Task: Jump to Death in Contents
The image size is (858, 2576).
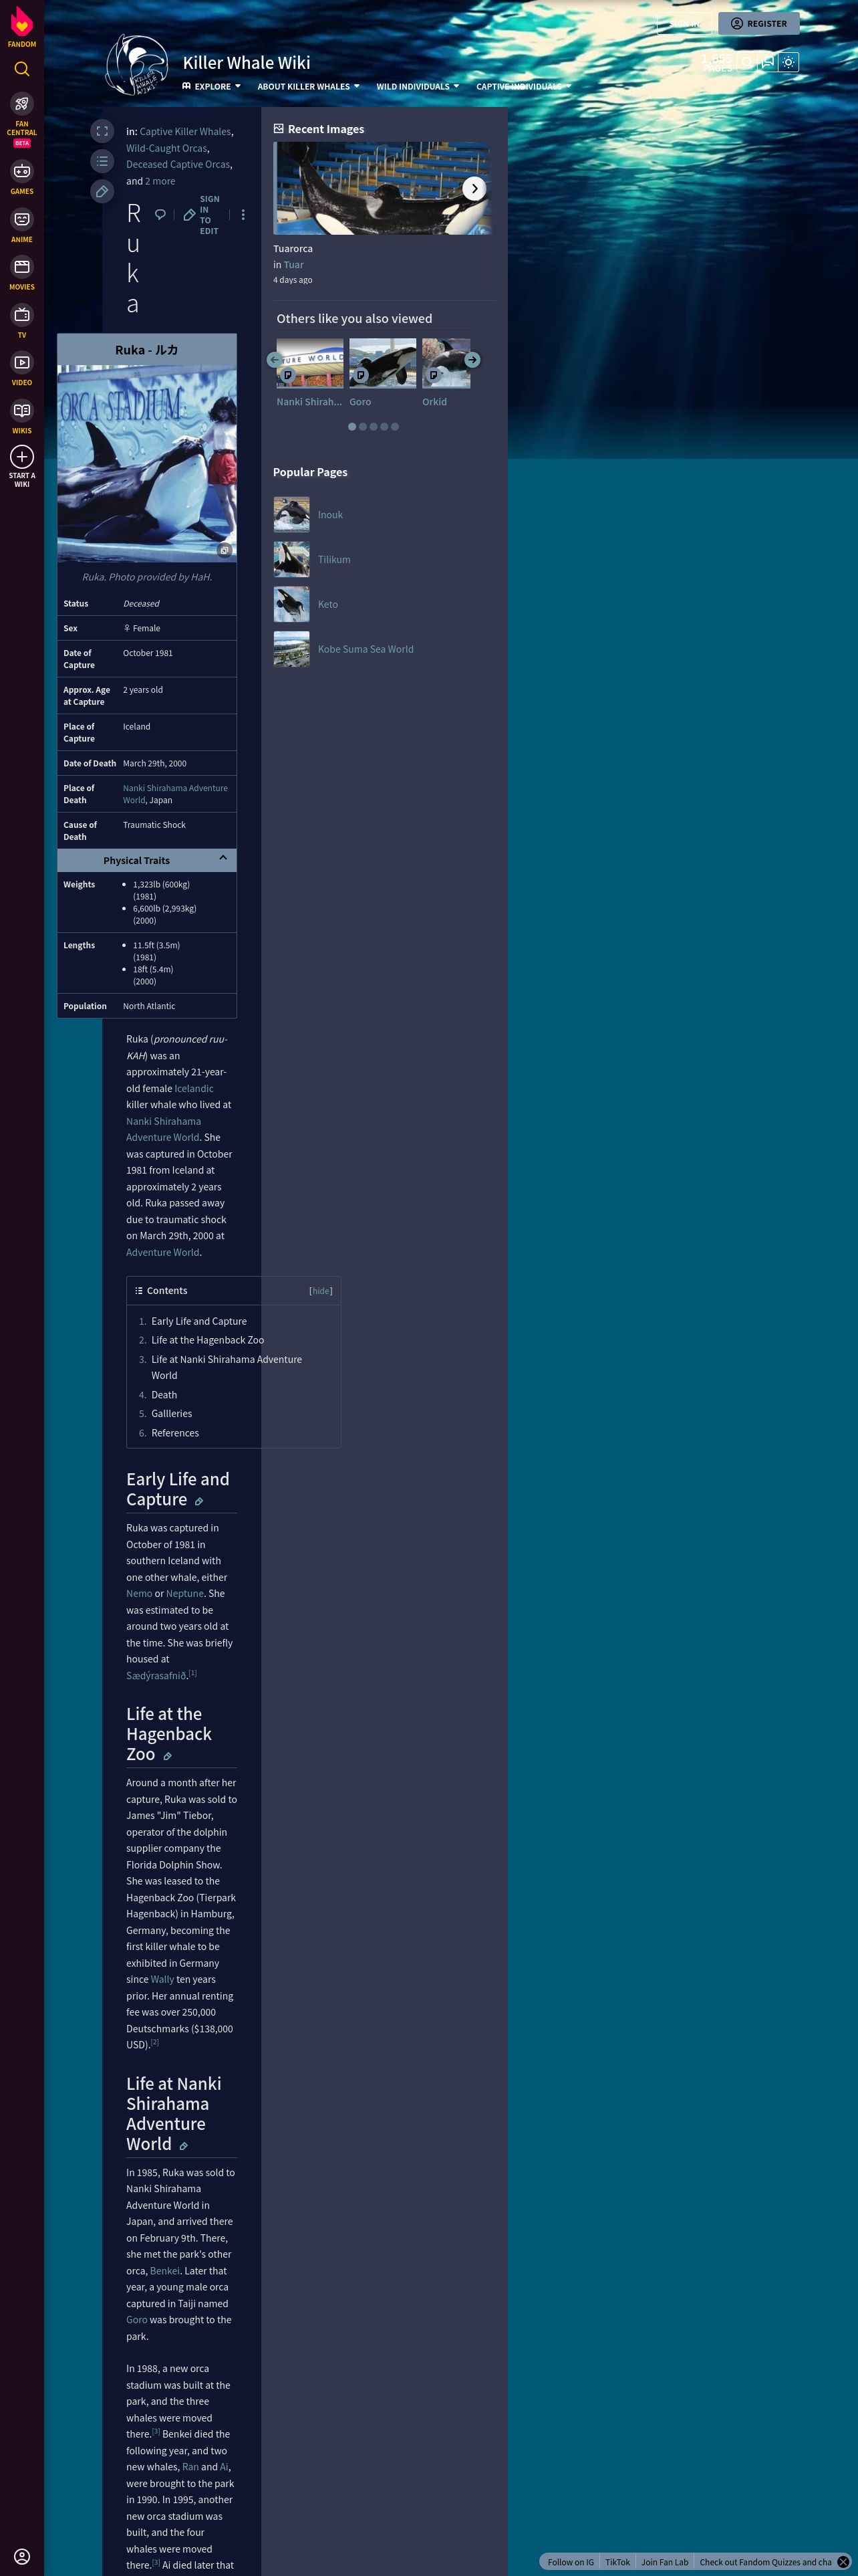Action: point(164,1395)
